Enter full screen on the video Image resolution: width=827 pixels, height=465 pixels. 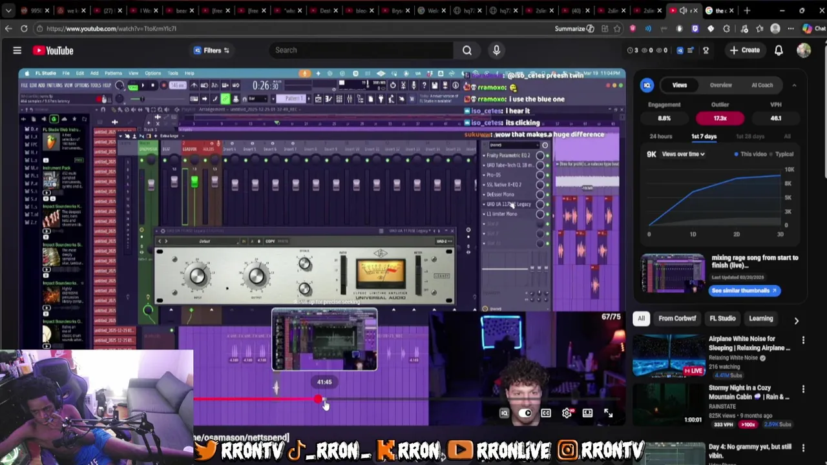click(x=608, y=413)
